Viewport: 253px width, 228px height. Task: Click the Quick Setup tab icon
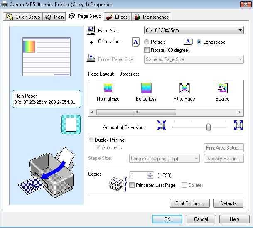coord(10,17)
